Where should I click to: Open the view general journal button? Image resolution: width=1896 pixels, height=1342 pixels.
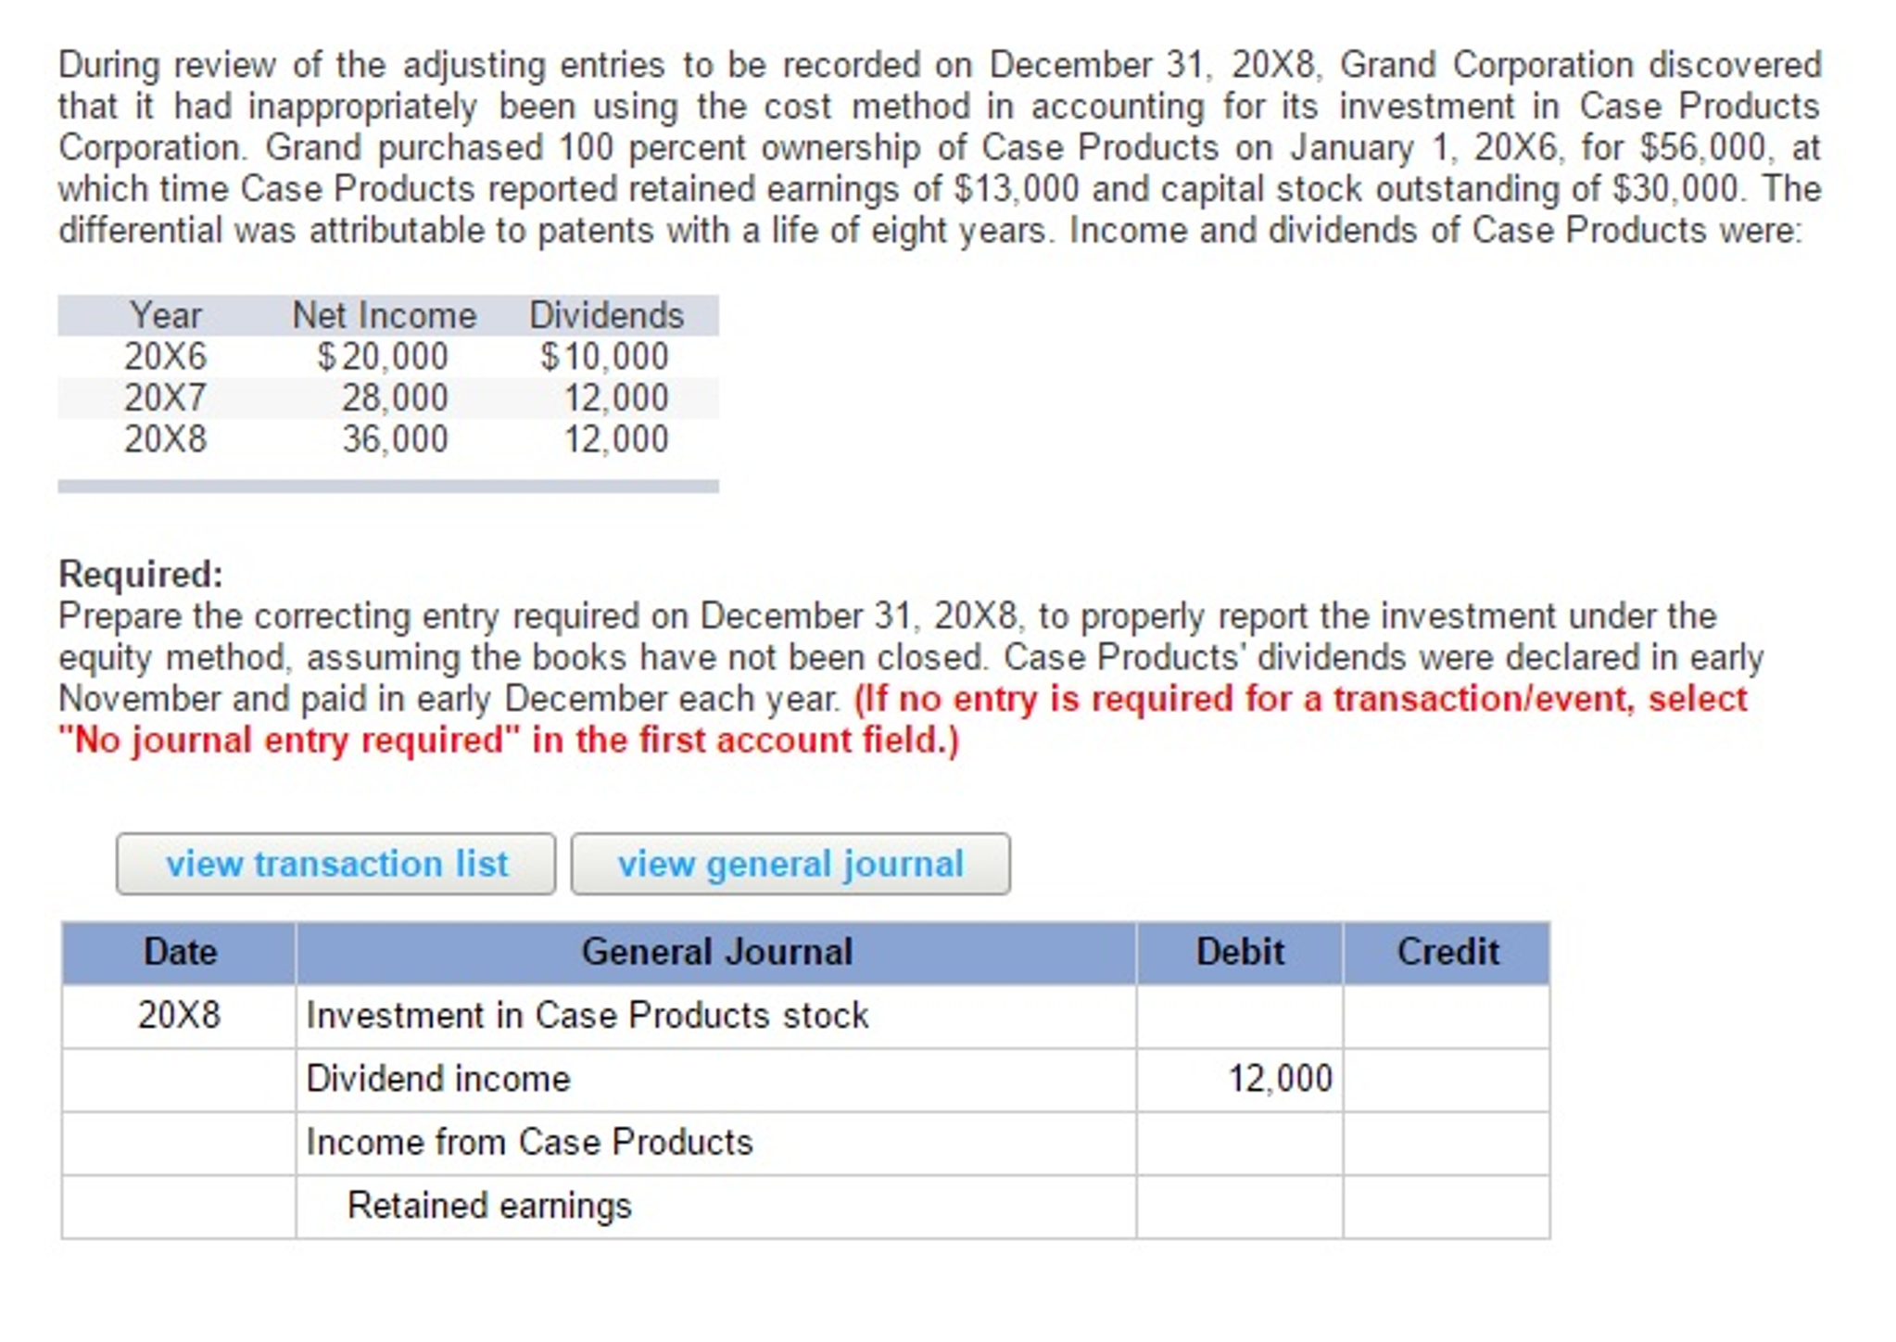tap(790, 864)
